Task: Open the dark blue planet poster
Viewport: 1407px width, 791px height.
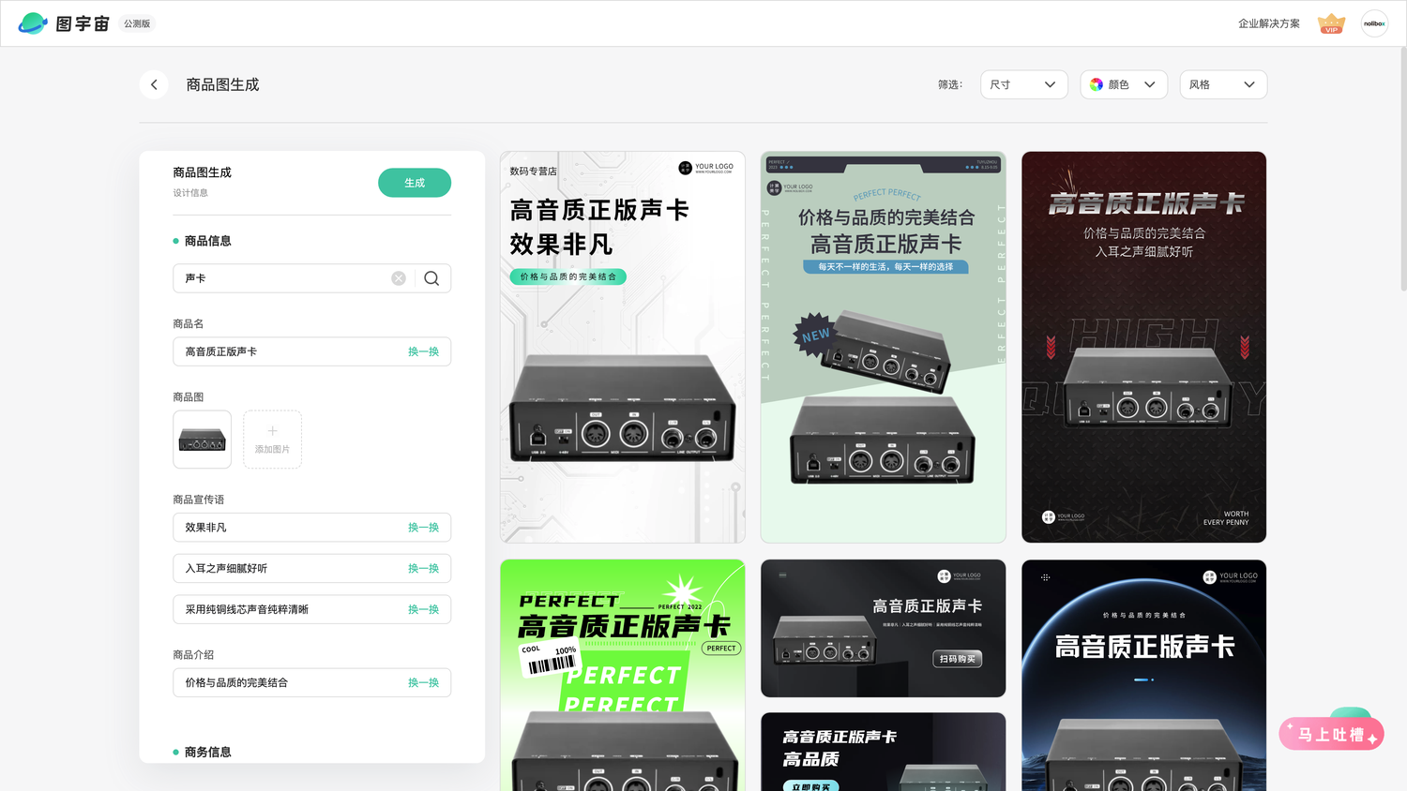Action: tap(1144, 675)
